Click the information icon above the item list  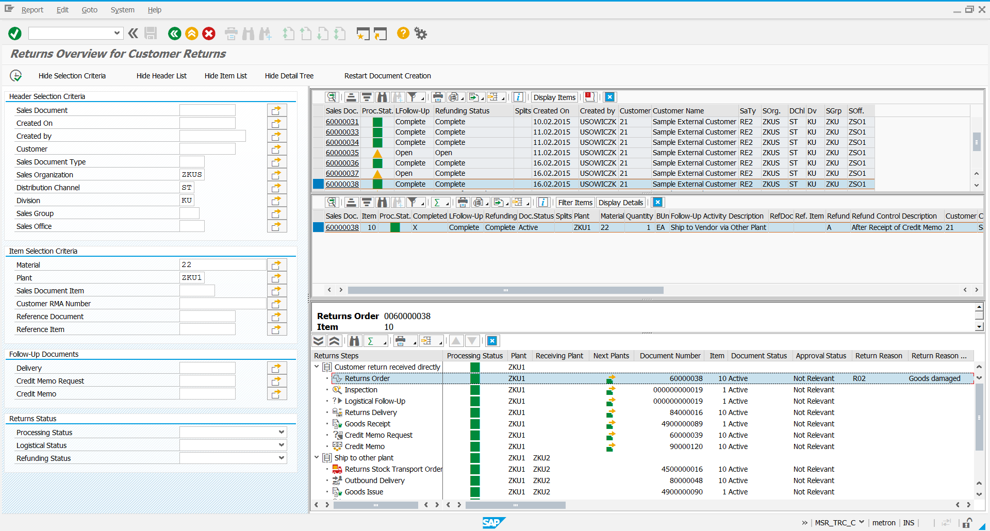point(543,202)
